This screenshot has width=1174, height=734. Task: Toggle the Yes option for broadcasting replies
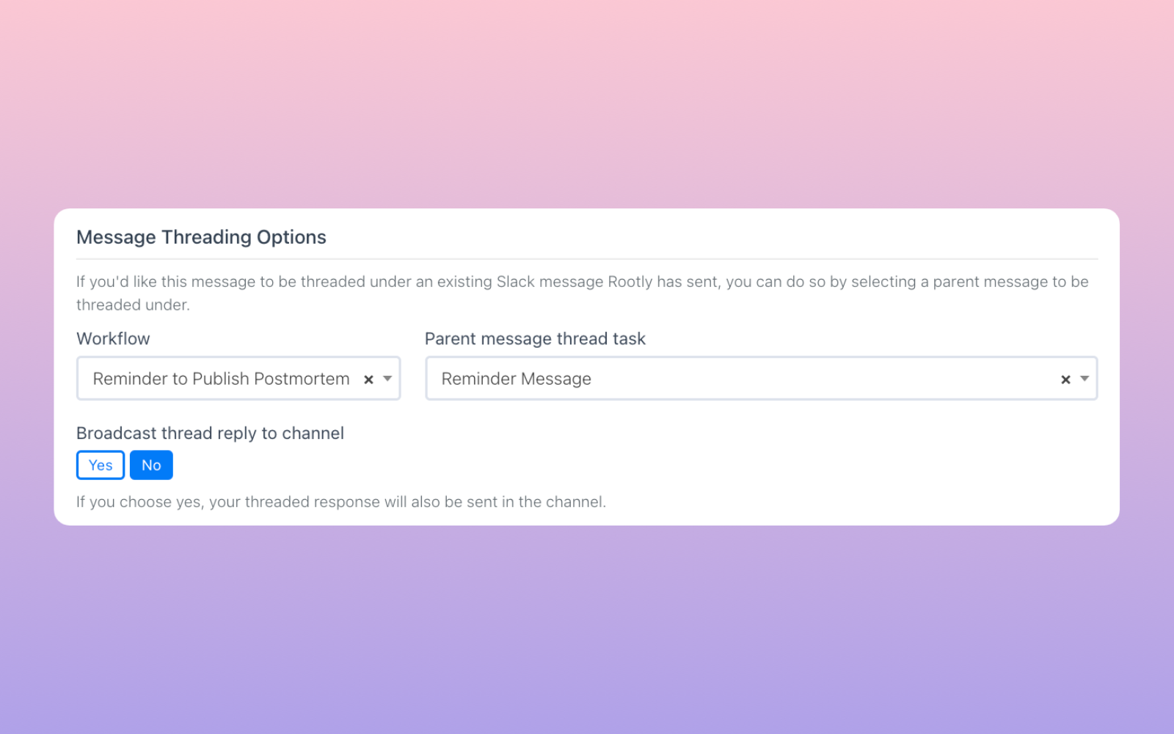[100, 465]
